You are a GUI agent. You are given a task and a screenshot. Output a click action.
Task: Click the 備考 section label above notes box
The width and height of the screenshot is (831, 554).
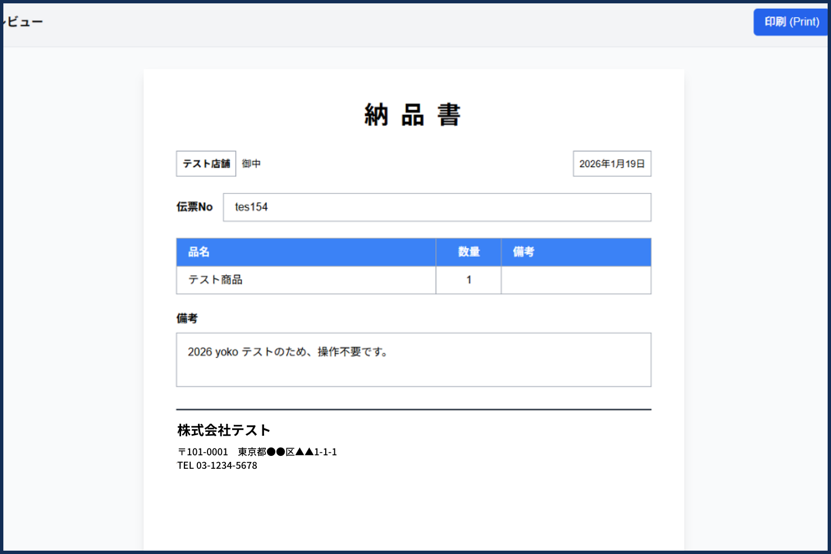pos(187,318)
